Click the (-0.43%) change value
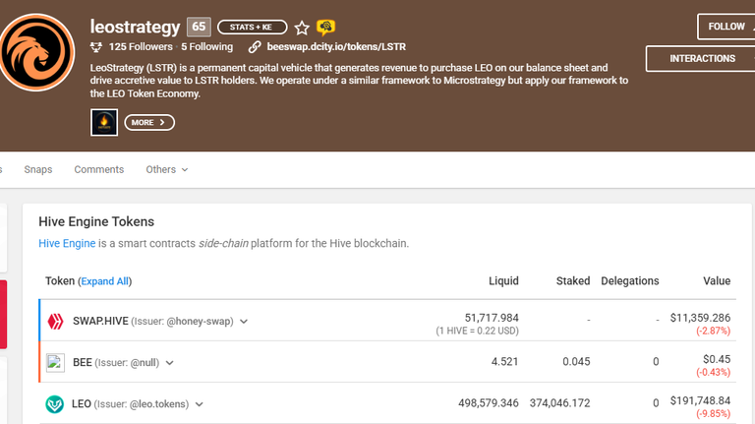This screenshot has height=424, width=755. coord(713,373)
